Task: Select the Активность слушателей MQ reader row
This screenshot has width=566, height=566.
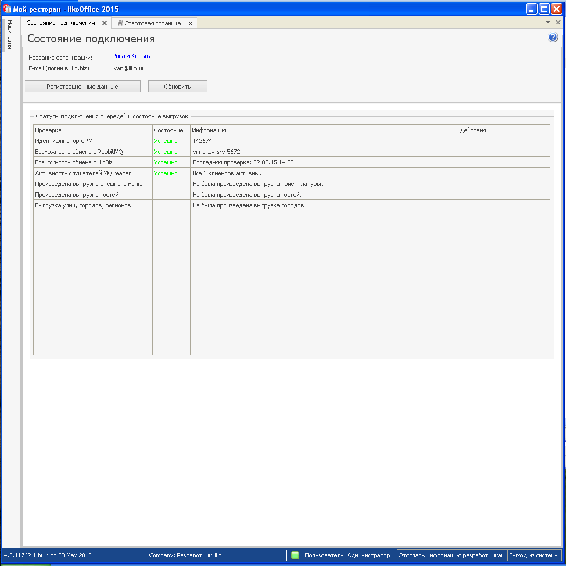Action: [92, 173]
